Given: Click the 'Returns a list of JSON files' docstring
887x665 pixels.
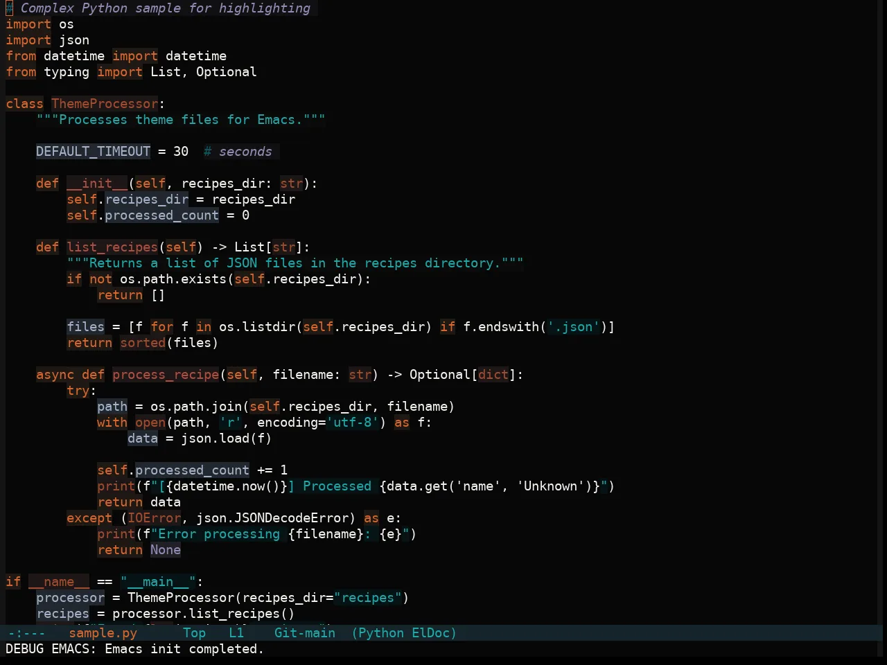Looking at the screenshot, I should [295, 263].
